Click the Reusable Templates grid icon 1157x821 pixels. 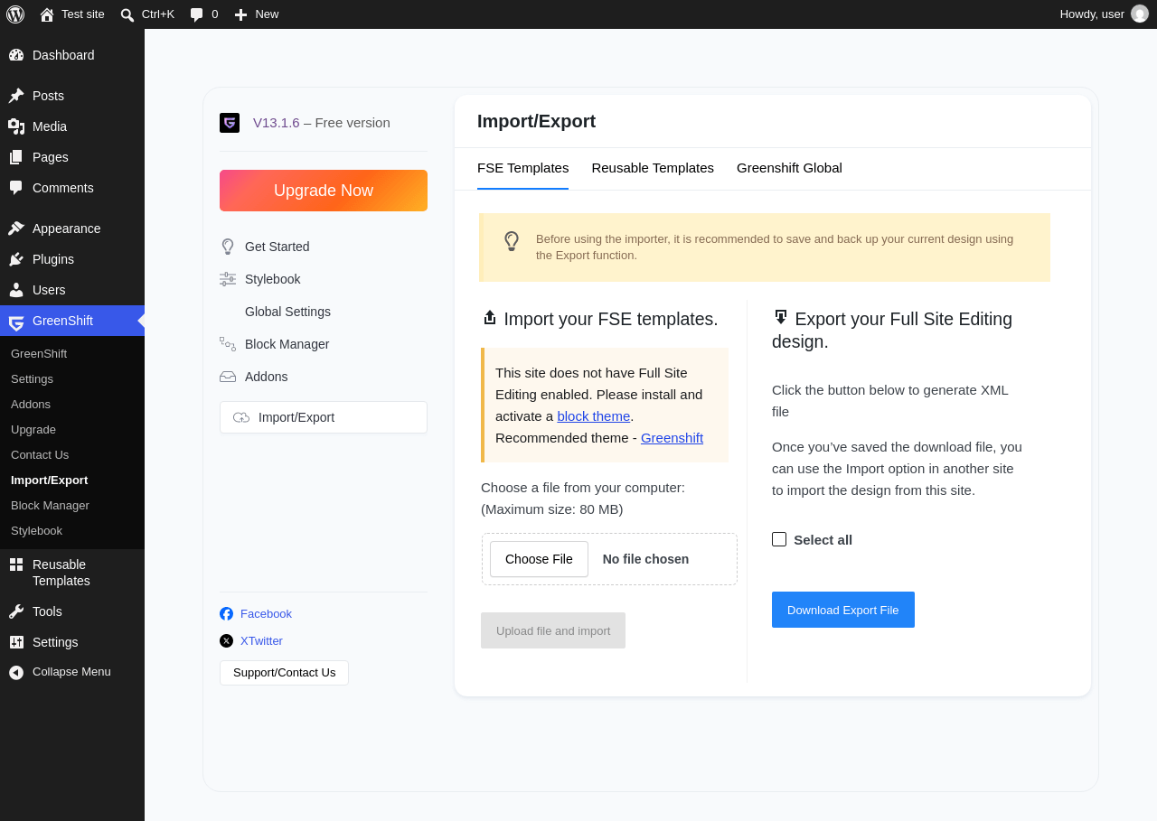pyautogui.click(x=16, y=564)
